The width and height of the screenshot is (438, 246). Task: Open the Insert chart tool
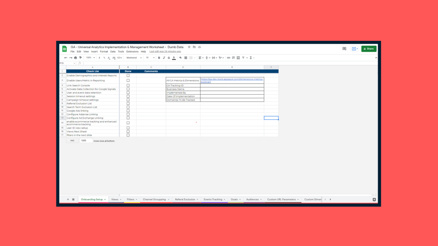pyautogui.click(x=238, y=58)
